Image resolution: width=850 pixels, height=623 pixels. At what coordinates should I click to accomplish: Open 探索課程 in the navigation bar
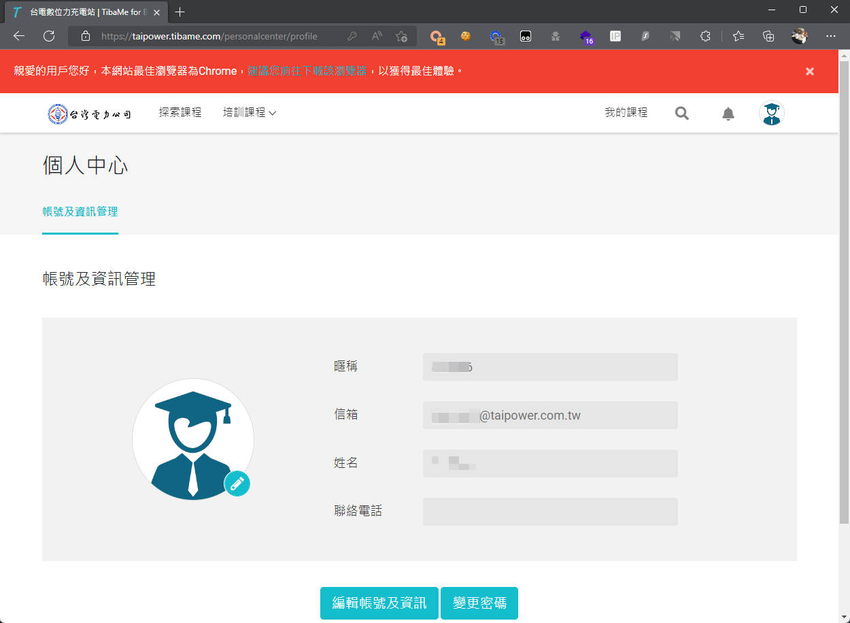pyautogui.click(x=180, y=112)
